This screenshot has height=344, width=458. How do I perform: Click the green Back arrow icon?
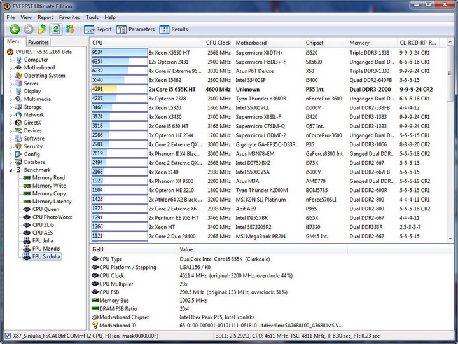tap(15, 29)
